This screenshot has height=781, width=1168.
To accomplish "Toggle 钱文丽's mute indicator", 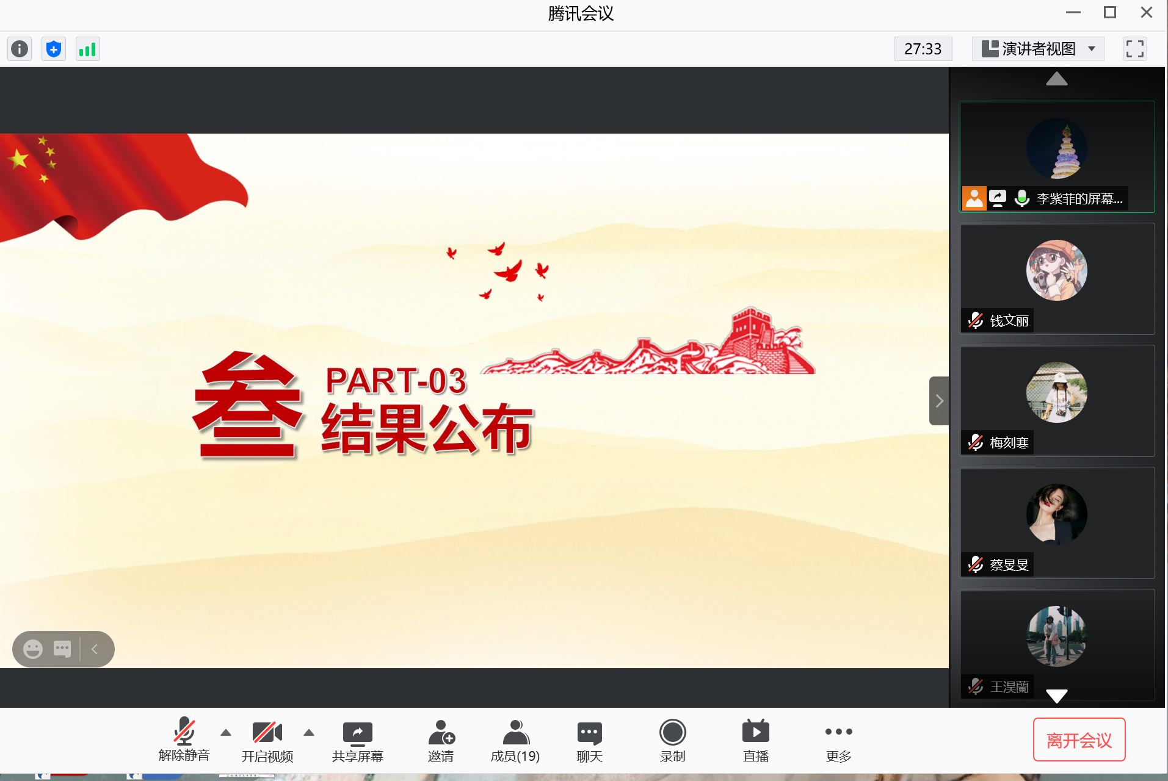I will tap(975, 320).
